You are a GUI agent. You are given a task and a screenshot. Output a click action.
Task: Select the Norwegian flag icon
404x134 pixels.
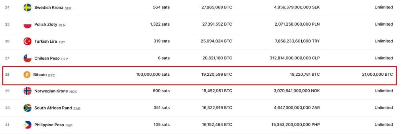(x=27, y=91)
